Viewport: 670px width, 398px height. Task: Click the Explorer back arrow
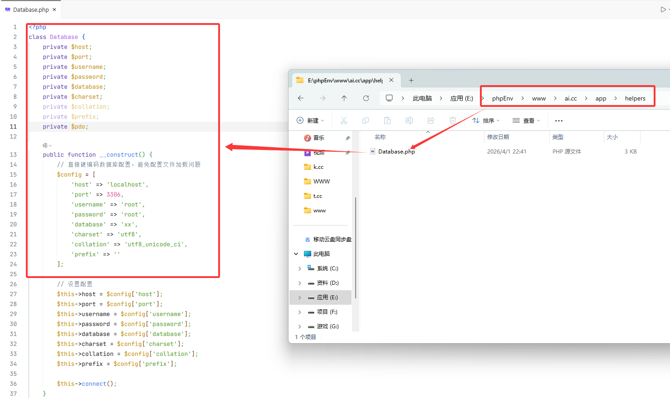(x=301, y=98)
